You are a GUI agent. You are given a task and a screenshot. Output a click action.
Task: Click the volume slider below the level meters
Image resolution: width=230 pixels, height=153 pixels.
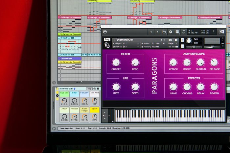[212, 47]
